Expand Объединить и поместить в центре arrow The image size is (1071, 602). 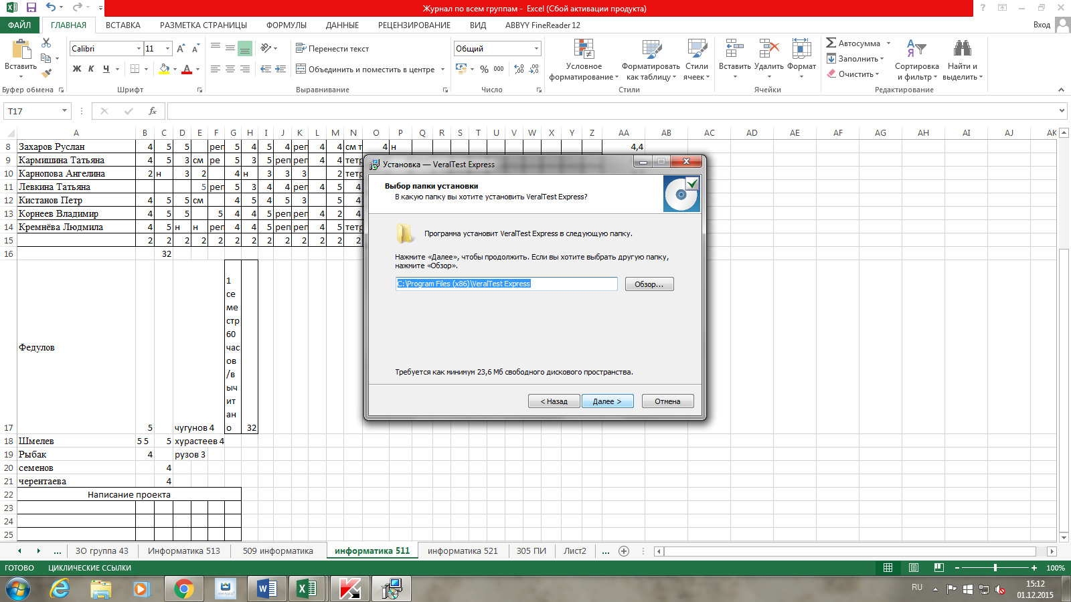point(443,69)
